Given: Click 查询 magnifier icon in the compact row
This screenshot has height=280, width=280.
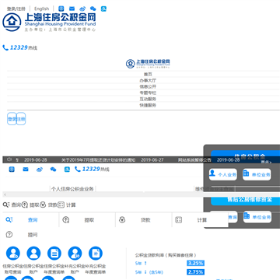Looking at the screenshot, I should (6, 205).
